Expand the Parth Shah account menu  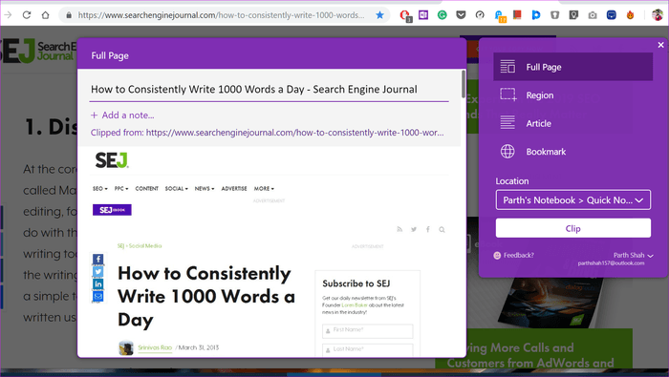pos(633,255)
